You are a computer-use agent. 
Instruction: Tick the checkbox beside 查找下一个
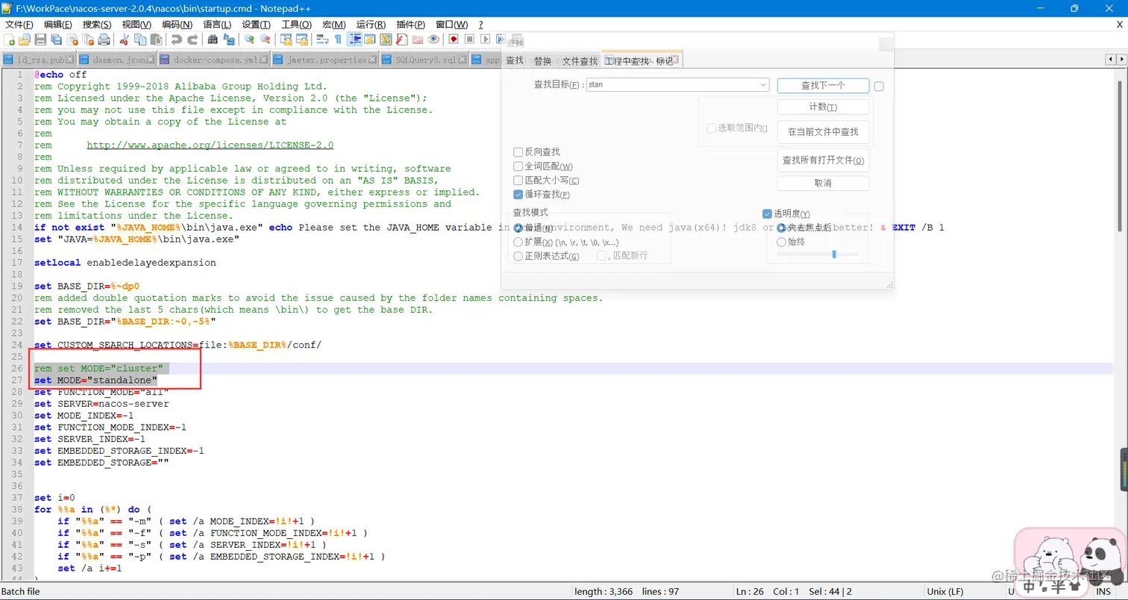[879, 86]
